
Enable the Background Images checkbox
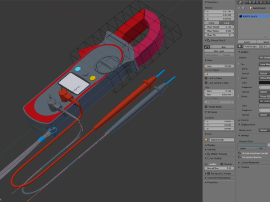click(209, 173)
